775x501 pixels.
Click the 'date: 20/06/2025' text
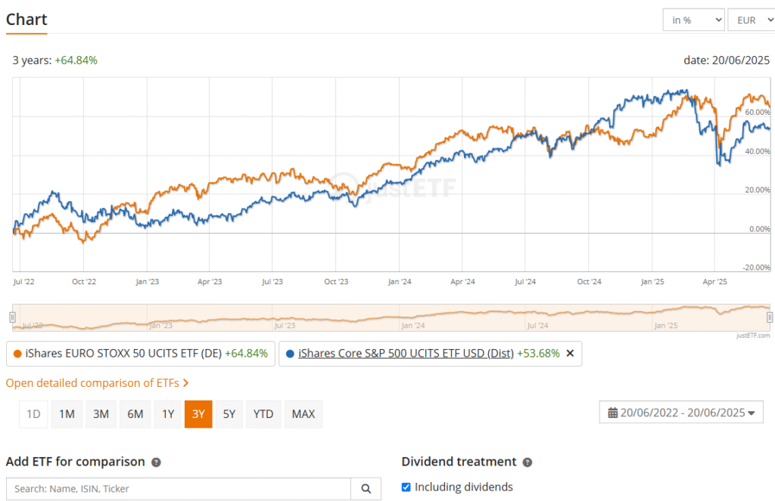click(727, 60)
